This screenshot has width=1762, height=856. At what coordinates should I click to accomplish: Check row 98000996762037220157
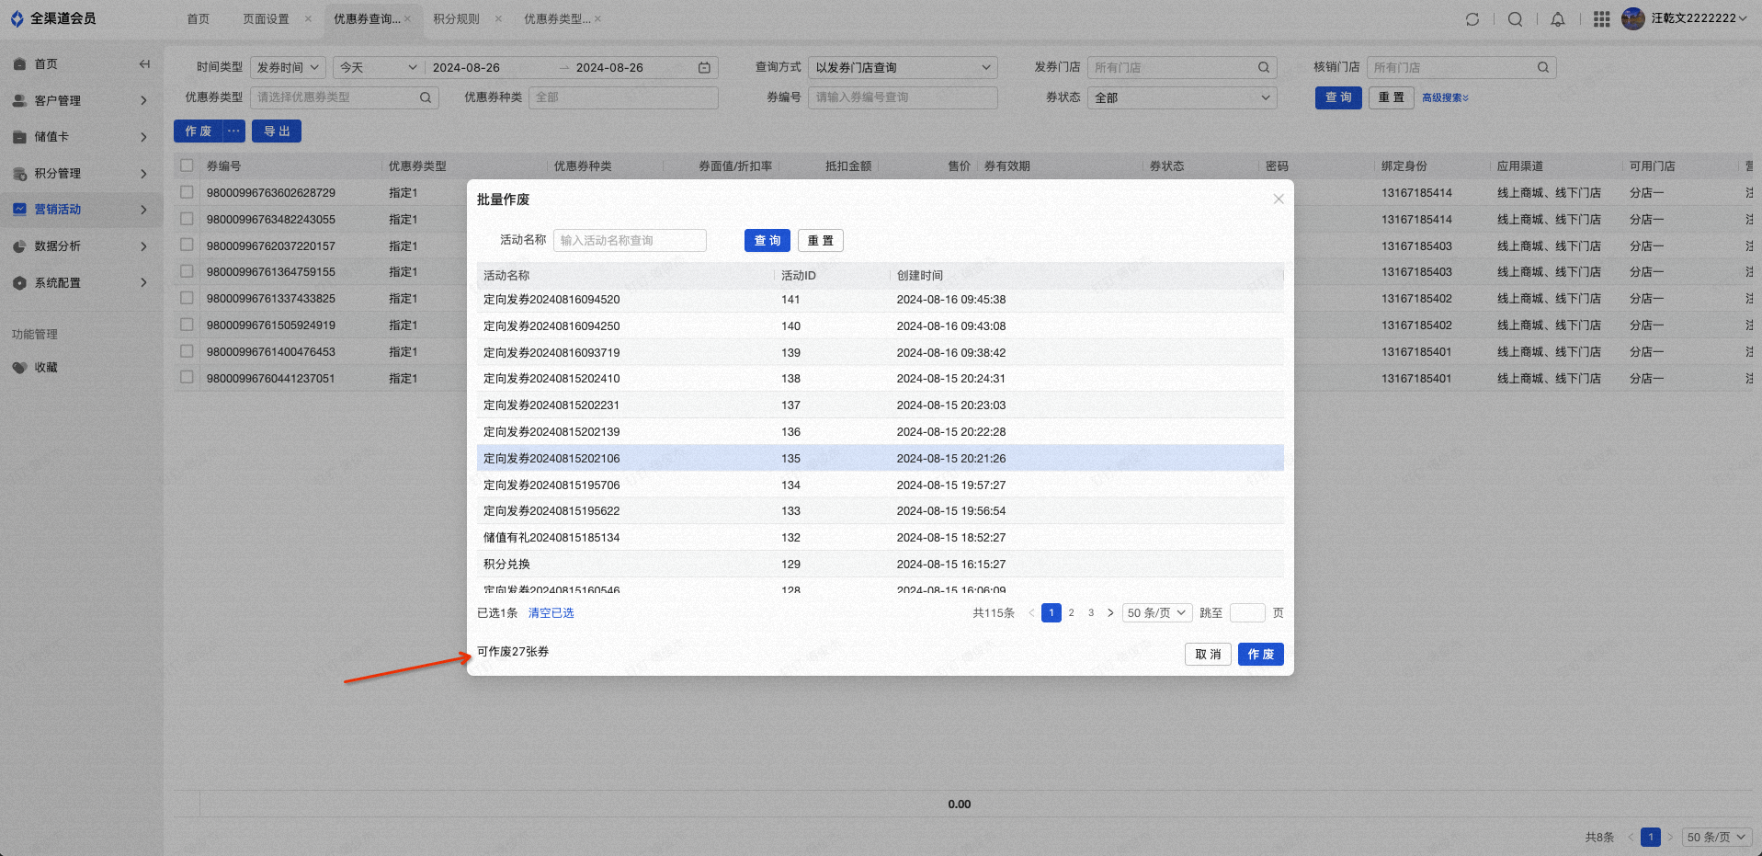coord(188,245)
